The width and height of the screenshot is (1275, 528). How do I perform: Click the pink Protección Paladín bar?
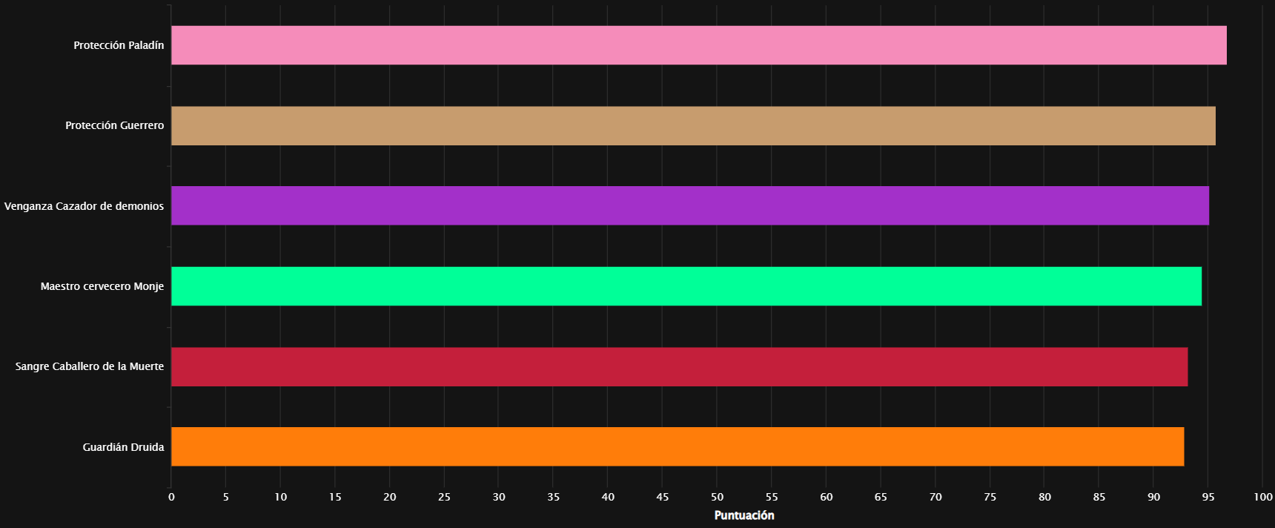(698, 45)
